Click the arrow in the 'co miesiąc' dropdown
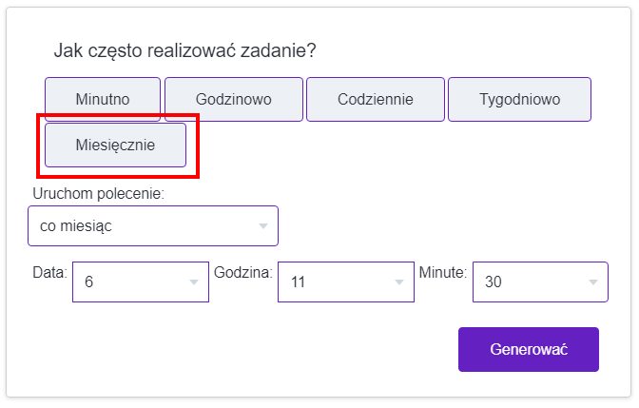The image size is (639, 408). click(263, 226)
